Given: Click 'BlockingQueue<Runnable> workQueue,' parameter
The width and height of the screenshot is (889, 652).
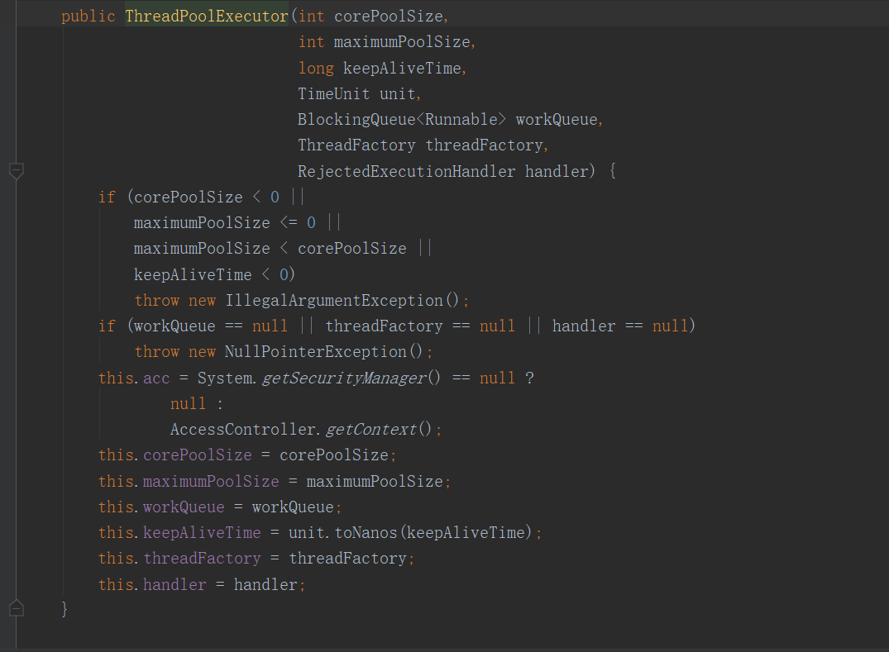Looking at the screenshot, I should click(450, 120).
